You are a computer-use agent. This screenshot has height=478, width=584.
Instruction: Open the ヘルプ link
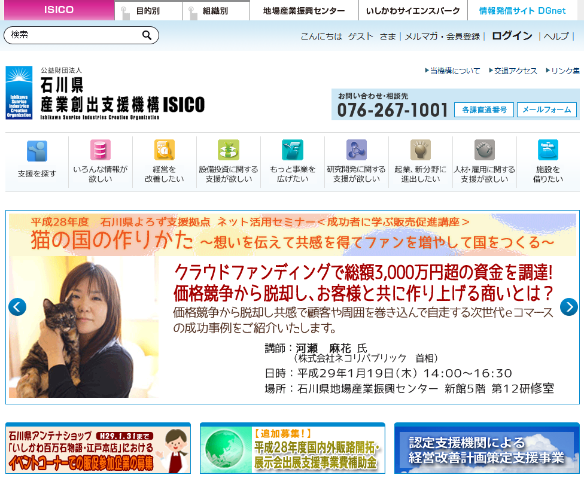pyautogui.click(x=556, y=36)
